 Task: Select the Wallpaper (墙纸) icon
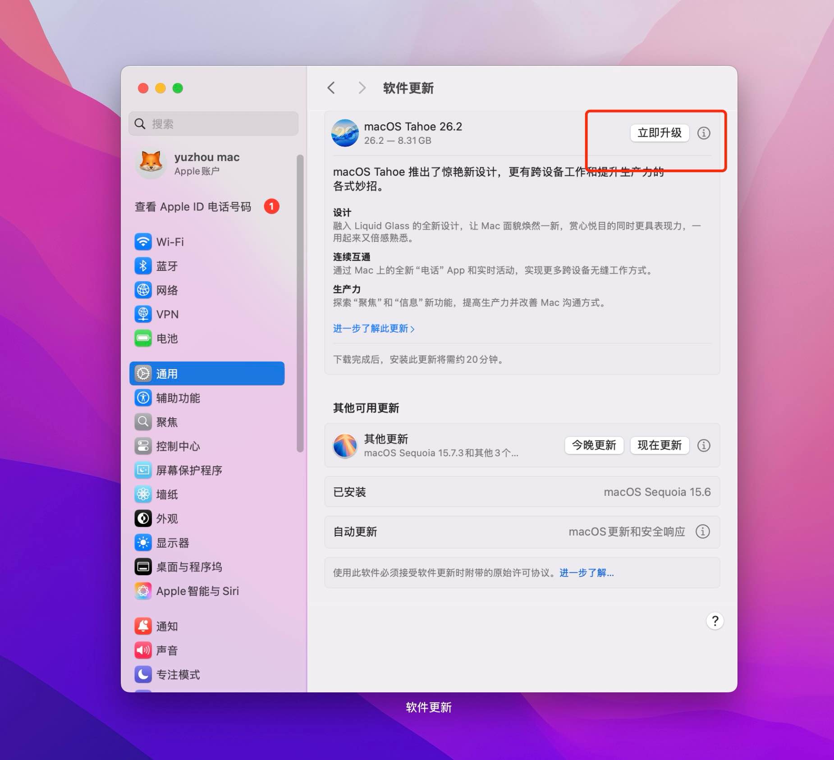(143, 494)
